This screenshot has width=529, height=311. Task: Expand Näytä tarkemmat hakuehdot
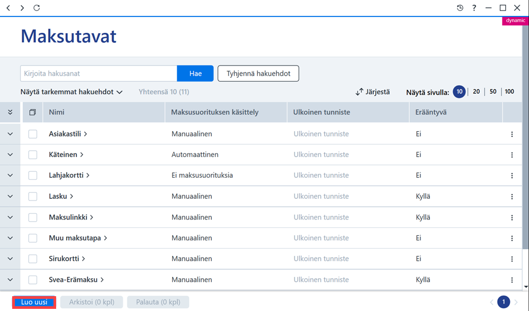(71, 92)
